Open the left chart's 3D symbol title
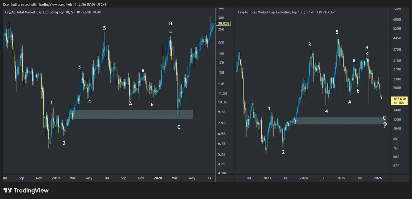Image resolution: width=412 pixels, height=199 pixels. point(53,12)
